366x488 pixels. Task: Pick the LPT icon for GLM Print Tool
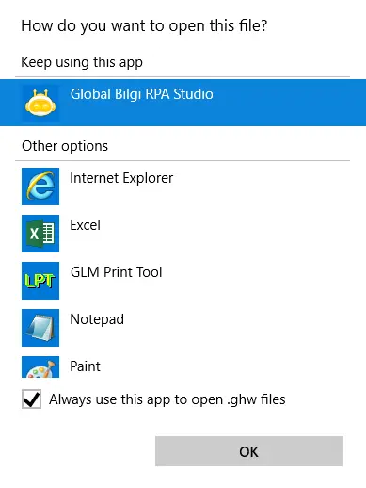(x=40, y=281)
